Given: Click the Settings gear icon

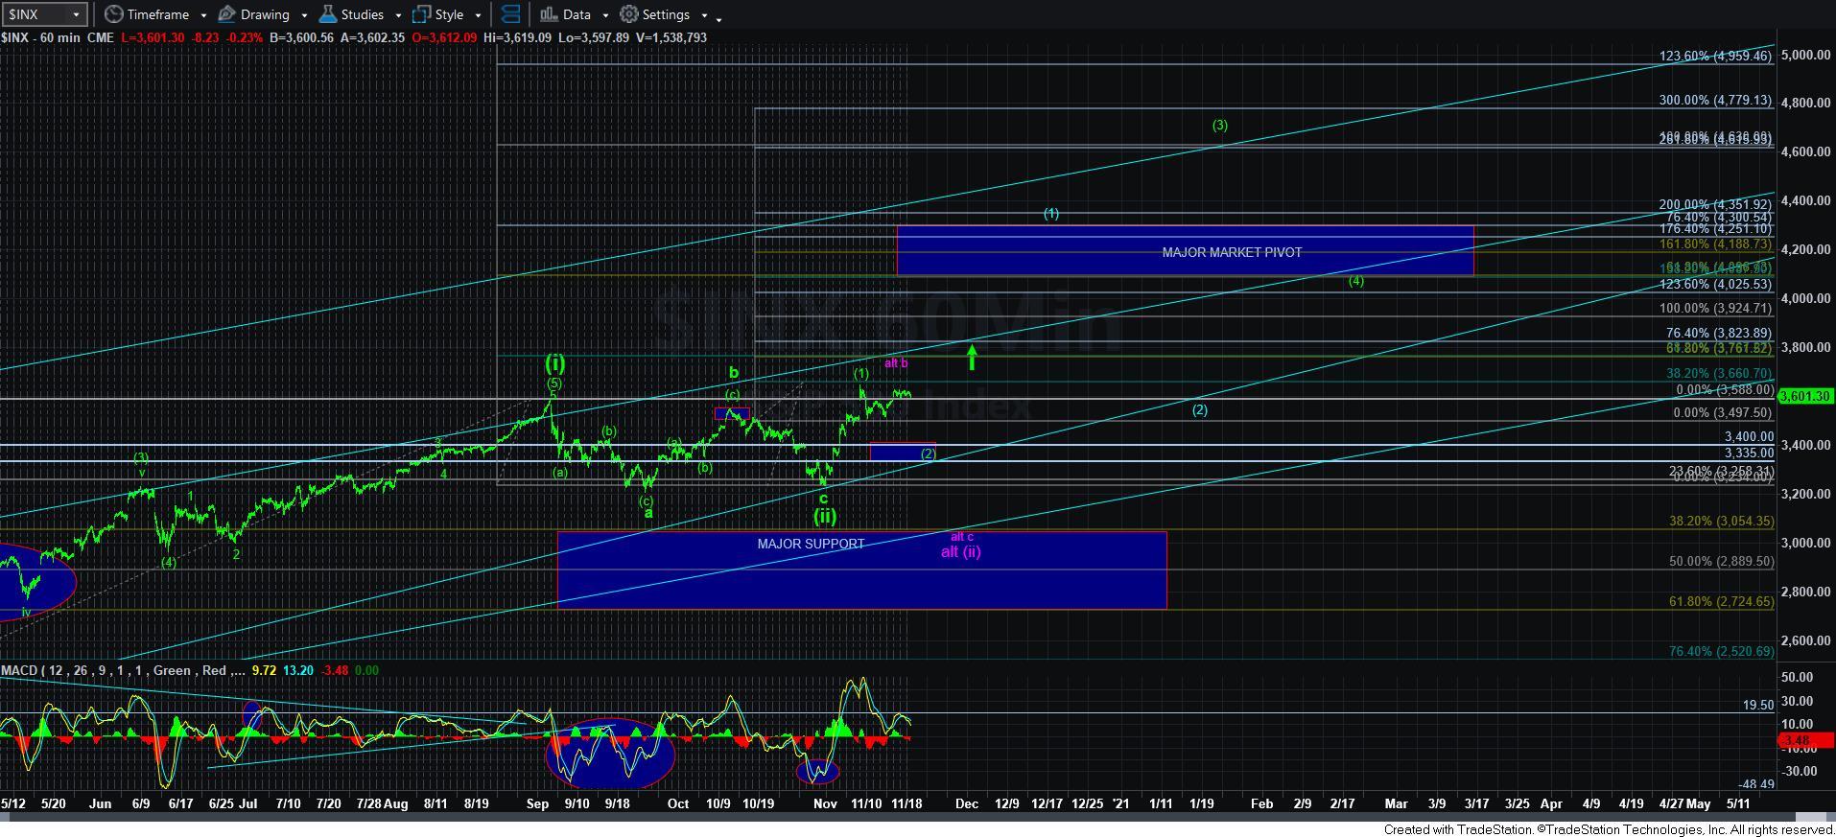Looking at the screenshot, I should pyautogui.click(x=629, y=14).
